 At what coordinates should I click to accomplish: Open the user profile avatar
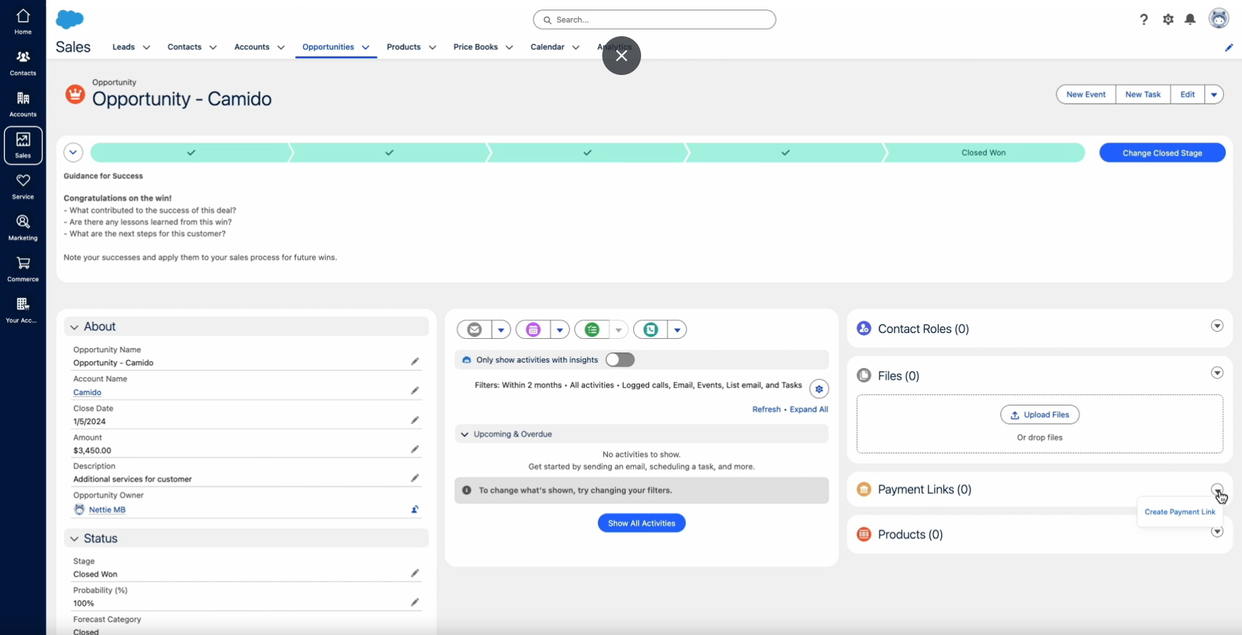[1219, 19]
